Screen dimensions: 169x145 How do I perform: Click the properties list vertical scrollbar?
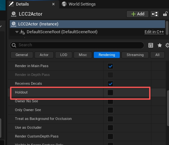click(168, 108)
